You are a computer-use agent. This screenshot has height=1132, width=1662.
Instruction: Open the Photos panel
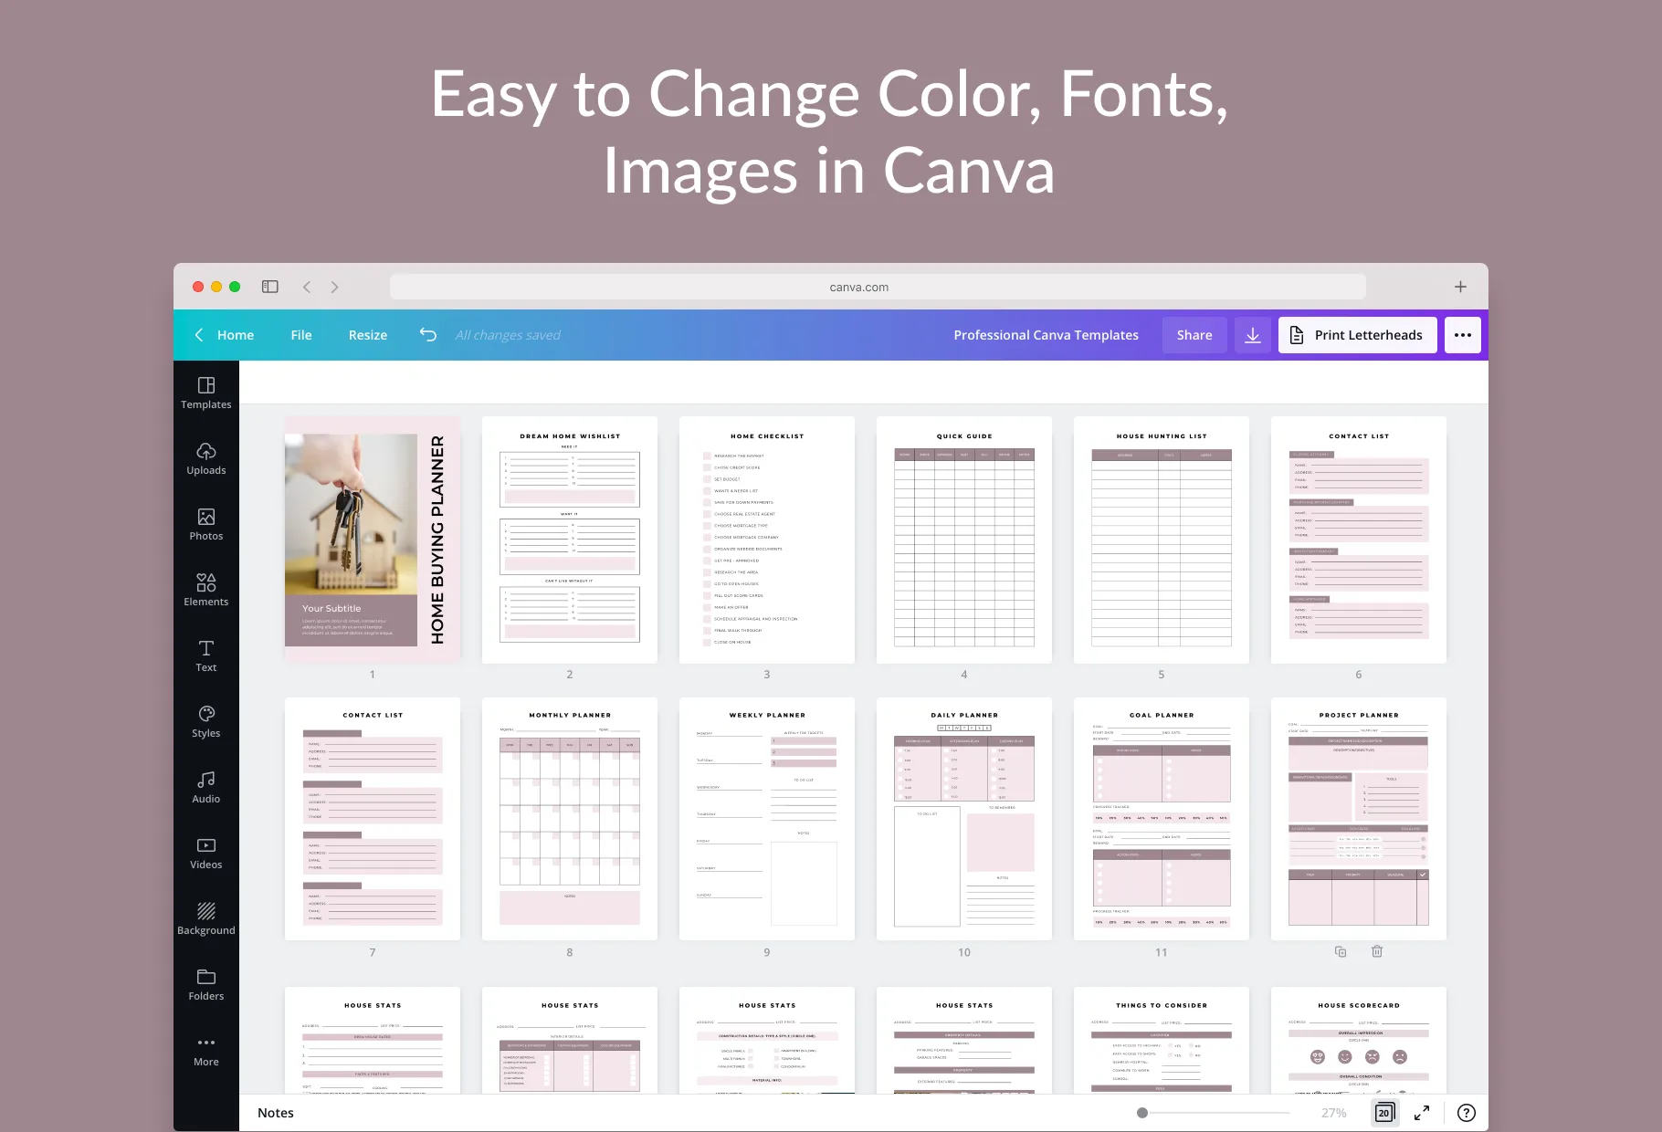[x=206, y=525]
